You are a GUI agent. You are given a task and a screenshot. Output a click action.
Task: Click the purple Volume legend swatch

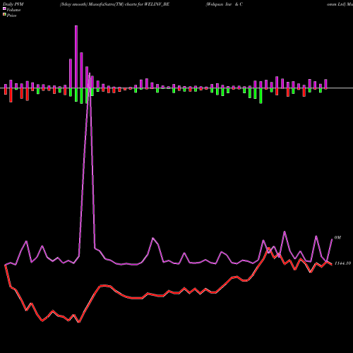(4, 8)
